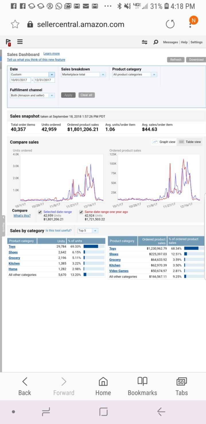This screenshot has width=206, height=424.
Task: Click the switch accounts arrows icon
Action: (x=145, y=42)
